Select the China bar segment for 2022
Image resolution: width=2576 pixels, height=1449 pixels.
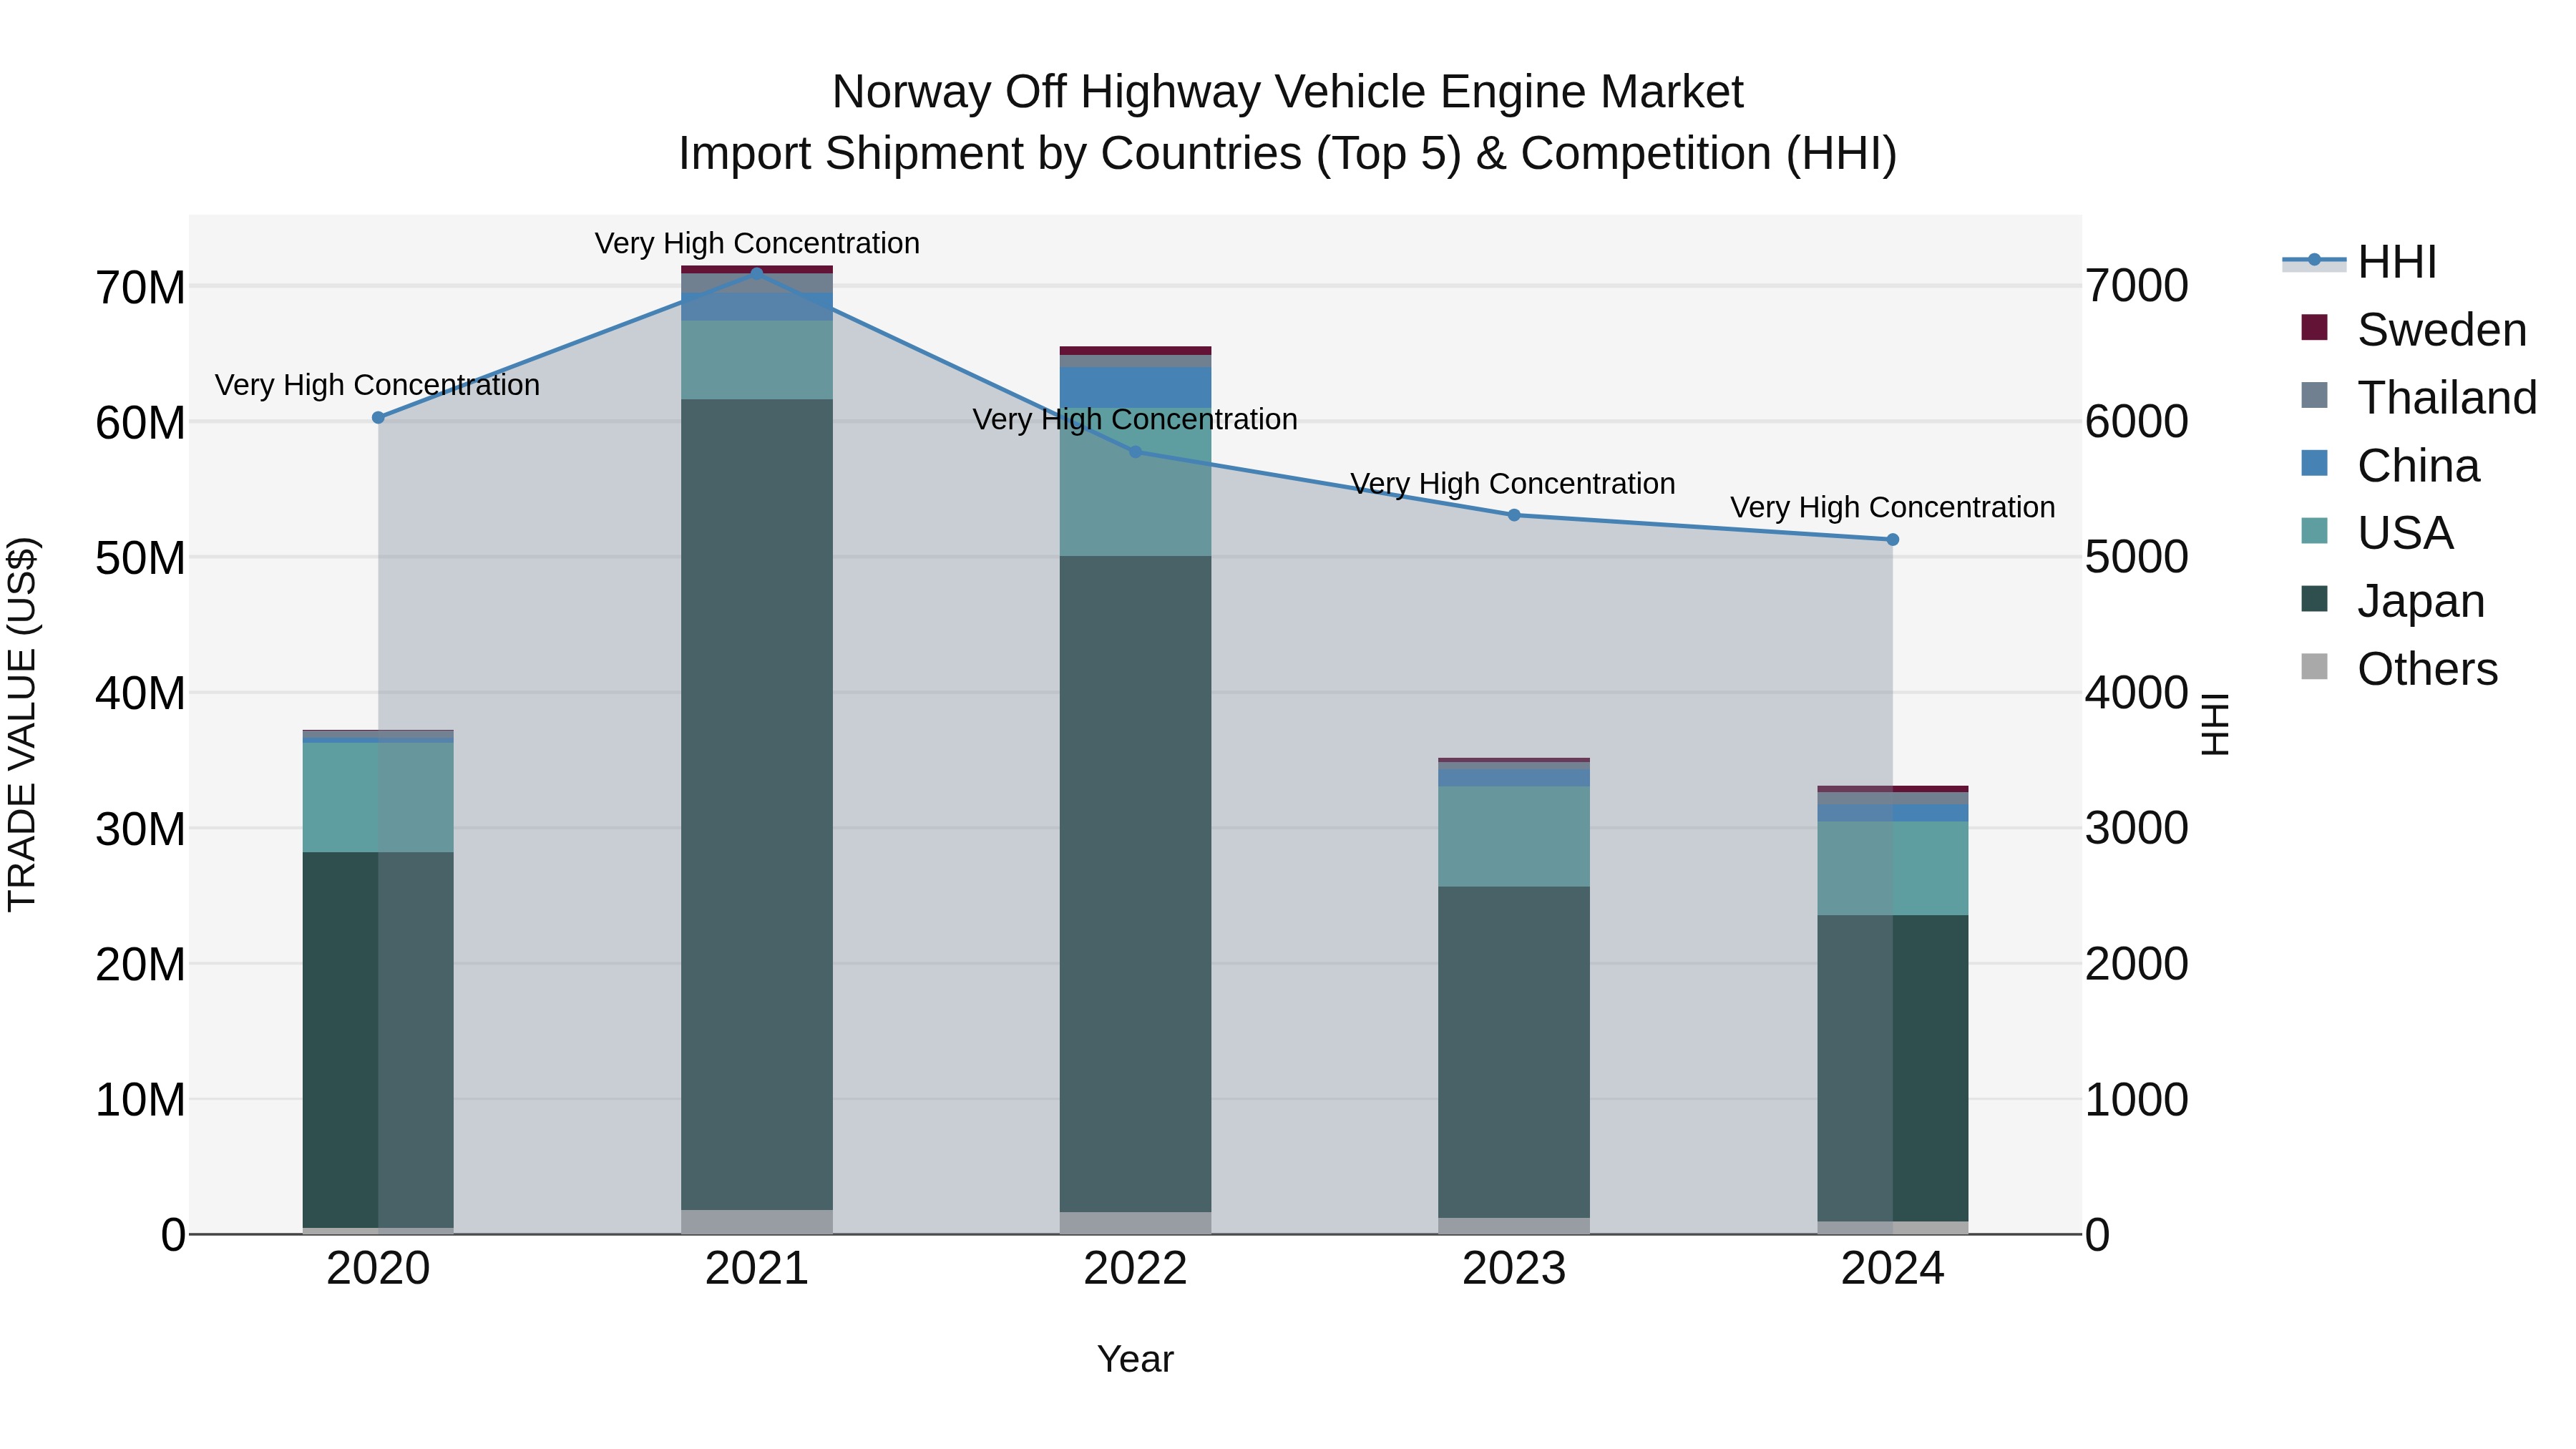click(x=1135, y=387)
